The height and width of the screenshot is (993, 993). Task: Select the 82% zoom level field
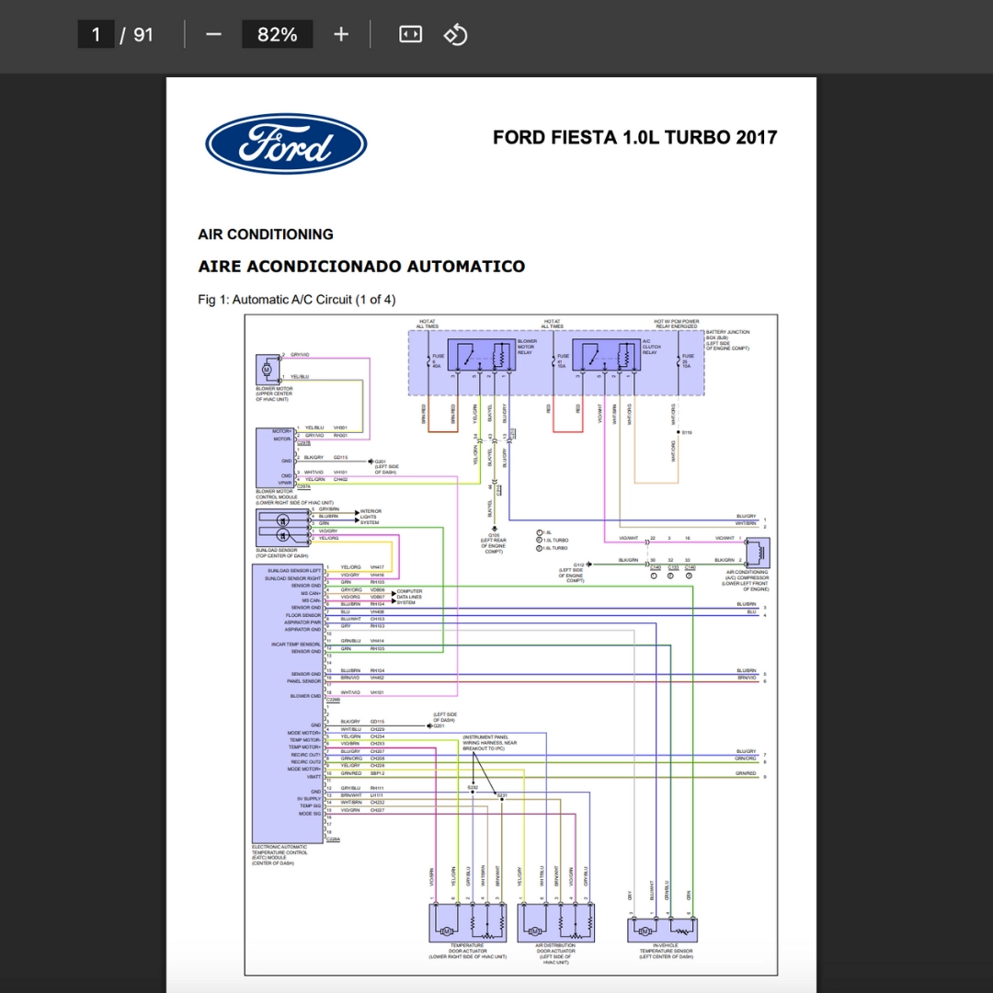(x=278, y=34)
